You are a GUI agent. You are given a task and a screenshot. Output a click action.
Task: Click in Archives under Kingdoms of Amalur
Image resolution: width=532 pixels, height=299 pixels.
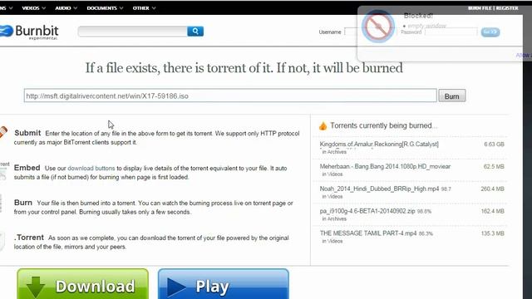(334, 152)
